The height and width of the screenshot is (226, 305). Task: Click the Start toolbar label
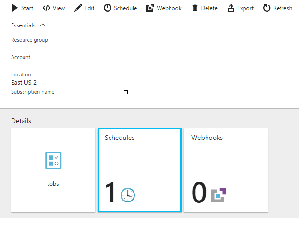pyautogui.click(x=27, y=8)
